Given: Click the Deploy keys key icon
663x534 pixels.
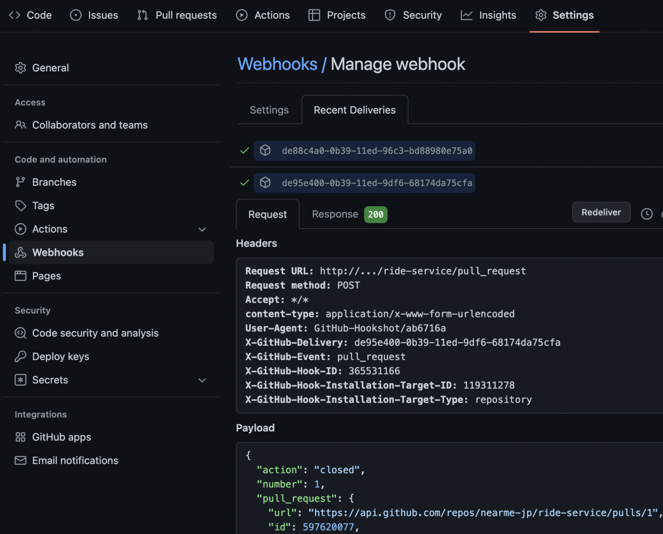Looking at the screenshot, I should [x=20, y=357].
